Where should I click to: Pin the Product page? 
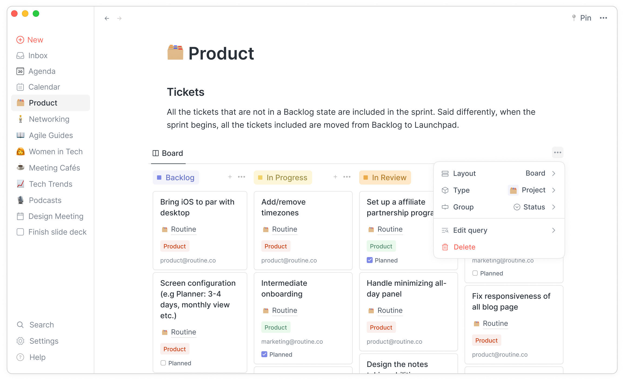(x=582, y=18)
